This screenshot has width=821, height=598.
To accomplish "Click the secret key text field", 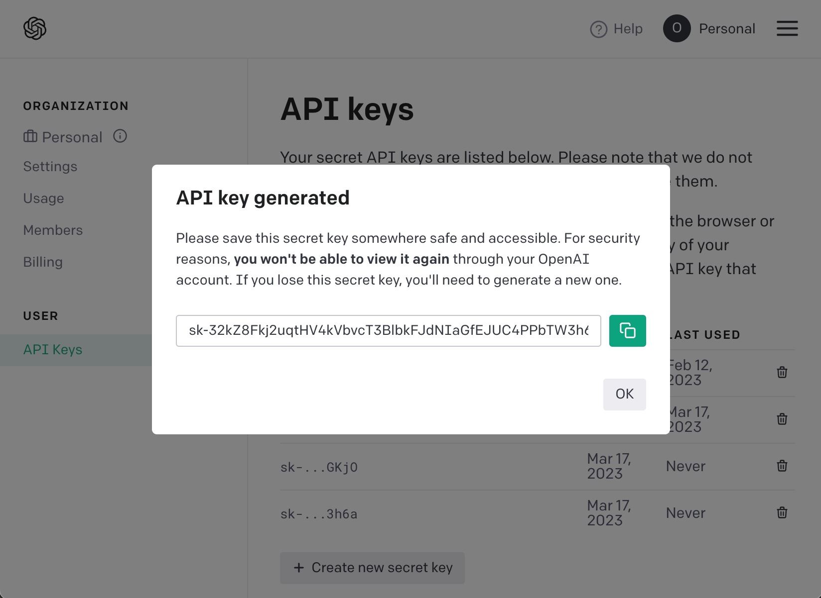I will point(389,331).
